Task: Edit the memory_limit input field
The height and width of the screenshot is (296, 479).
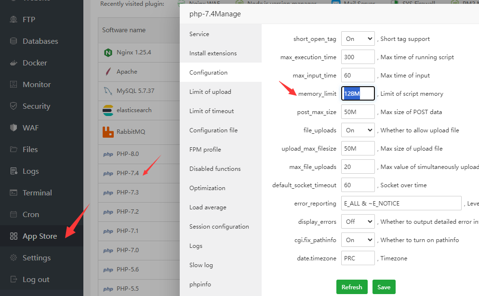Action: [x=358, y=93]
